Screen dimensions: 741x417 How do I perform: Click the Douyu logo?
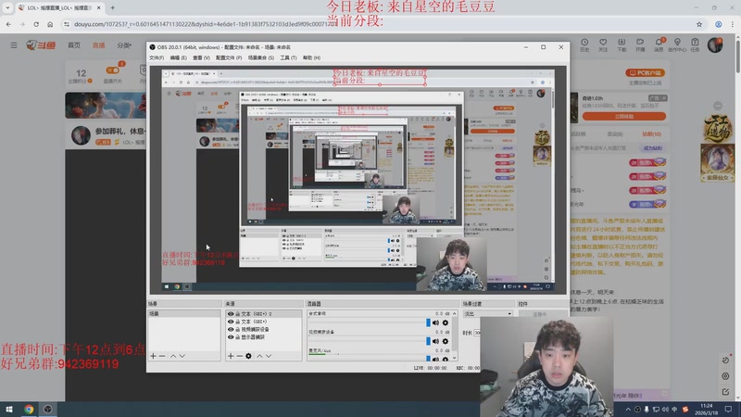[41, 44]
